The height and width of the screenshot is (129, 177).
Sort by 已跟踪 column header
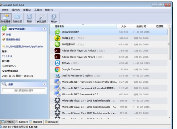160,27
